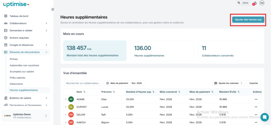The width and height of the screenshot is (271, 125).
Task: Click the Exporter button
Action: click(x=254, y=83)
